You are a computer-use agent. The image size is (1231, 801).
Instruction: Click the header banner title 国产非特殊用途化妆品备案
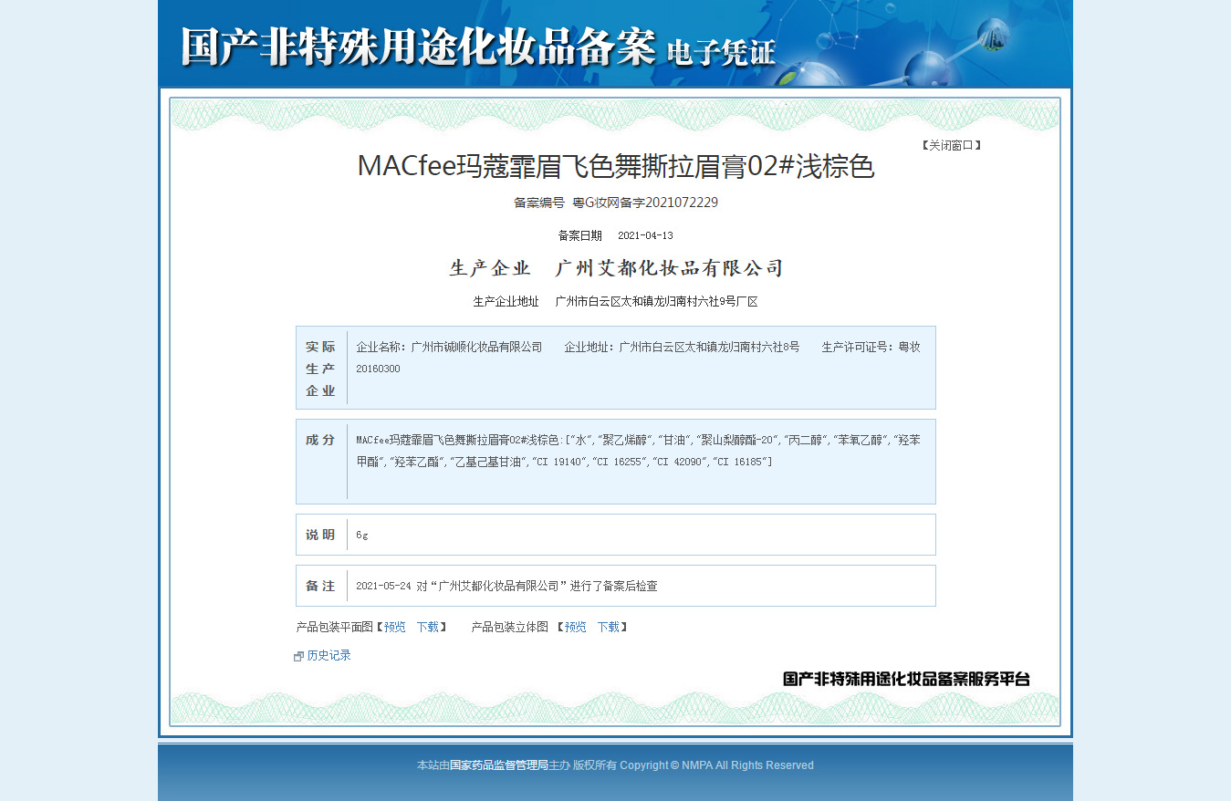[418, 47]
